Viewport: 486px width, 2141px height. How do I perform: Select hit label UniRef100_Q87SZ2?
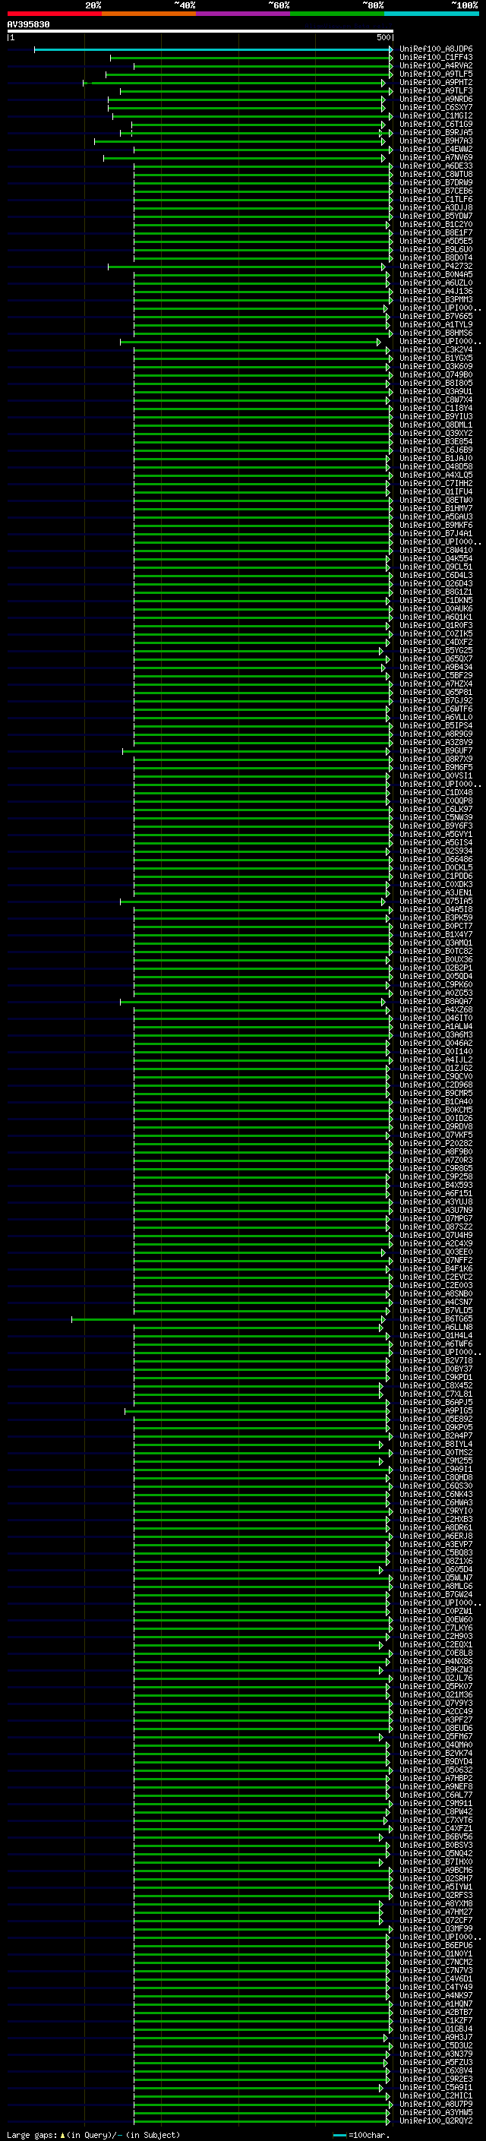pos(436,1227)
